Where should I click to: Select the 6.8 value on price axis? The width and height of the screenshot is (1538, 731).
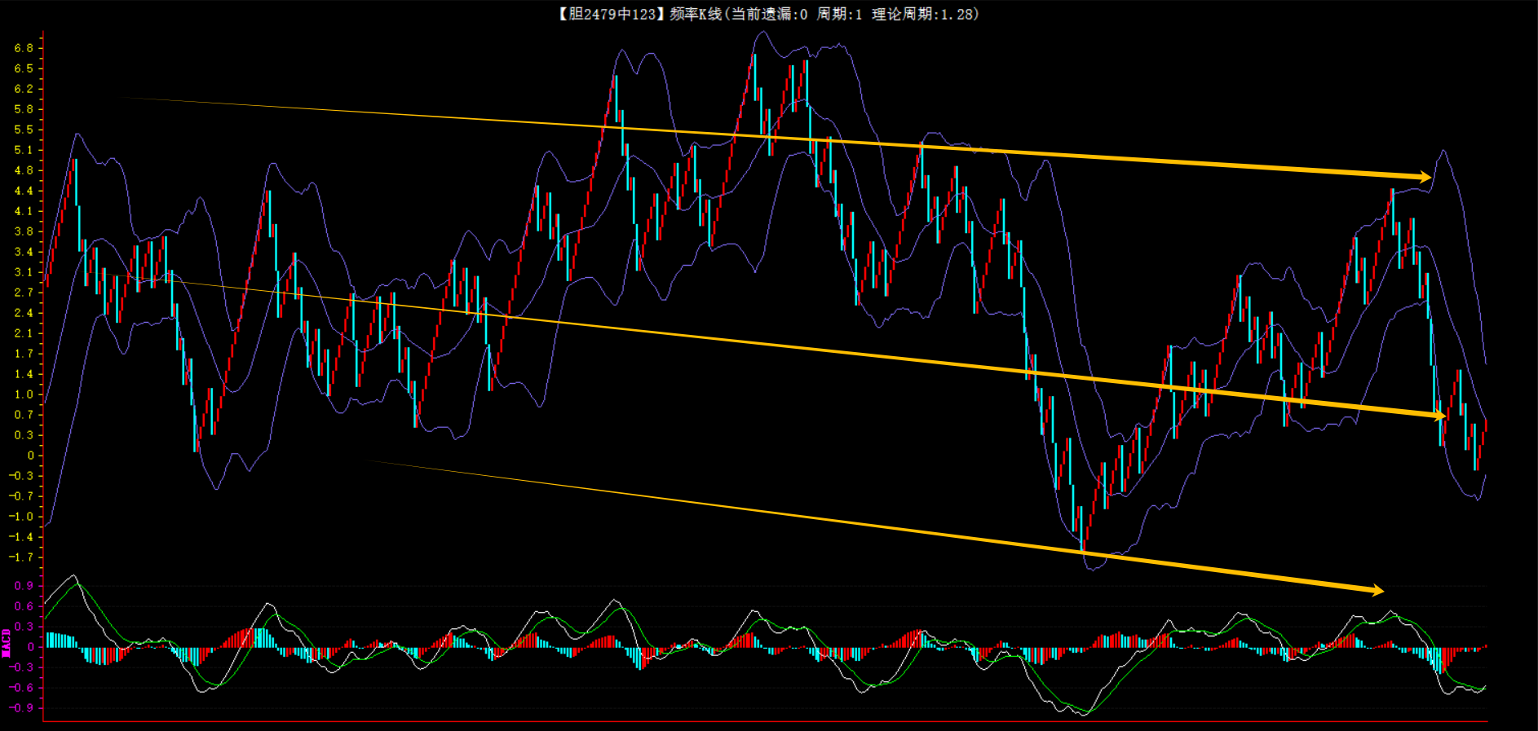click(24, 48)
